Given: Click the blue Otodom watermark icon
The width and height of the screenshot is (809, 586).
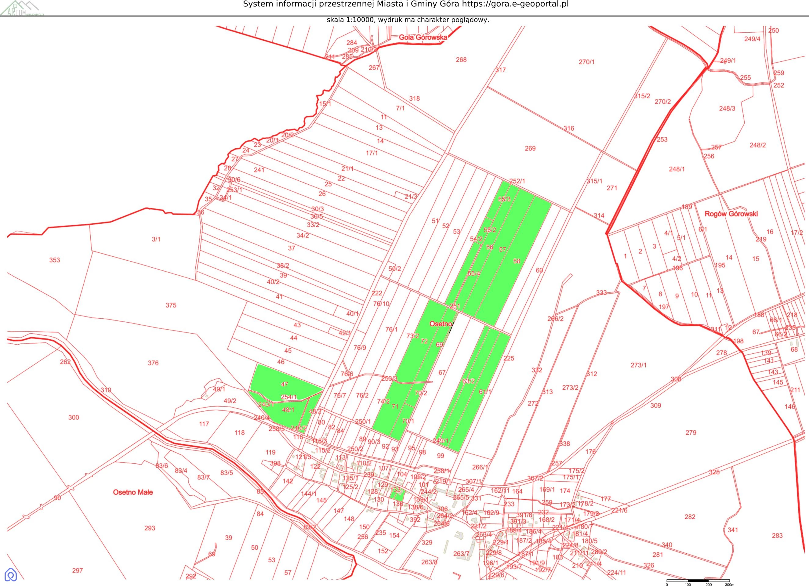Looking at the screenshot, I should (11, 575).
